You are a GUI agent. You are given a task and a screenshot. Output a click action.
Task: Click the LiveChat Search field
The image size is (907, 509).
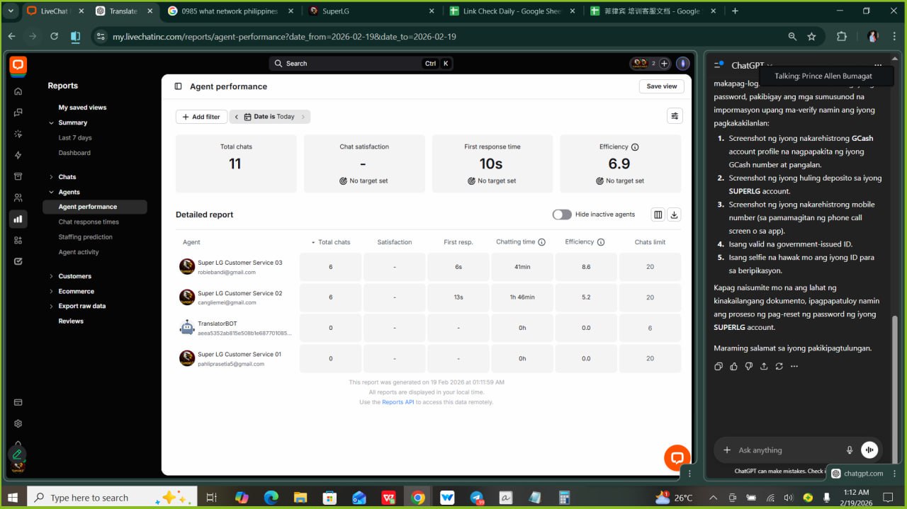(x=361, y=64)
